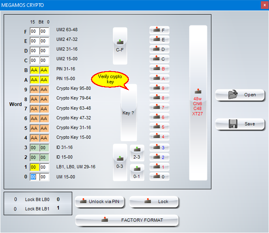Write word D to transponder
Image resolution: width=269 pixels, height=233 pixels.
(159, 49)
